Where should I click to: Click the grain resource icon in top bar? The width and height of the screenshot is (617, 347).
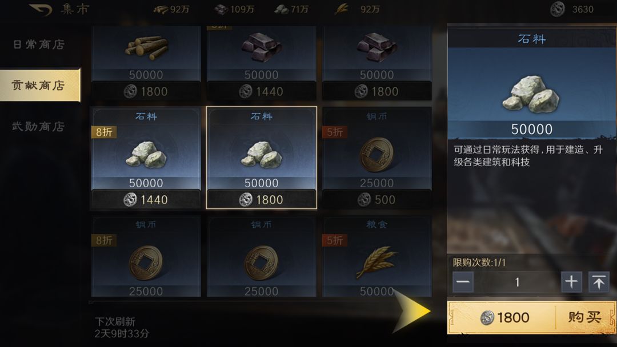(x=342, y=9)
